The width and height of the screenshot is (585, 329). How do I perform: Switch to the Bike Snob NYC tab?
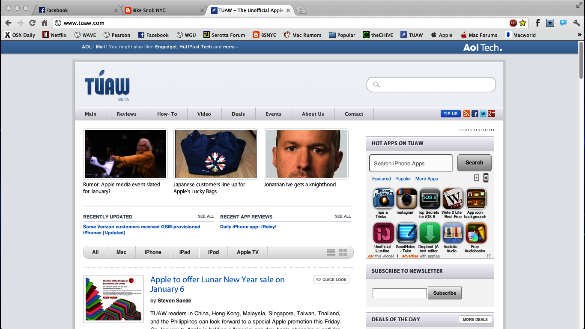(x=164, y=10)
